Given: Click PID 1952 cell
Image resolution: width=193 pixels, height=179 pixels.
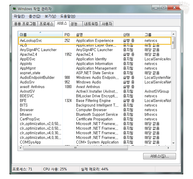Looking at the screenshot, I should coord(68,54).
